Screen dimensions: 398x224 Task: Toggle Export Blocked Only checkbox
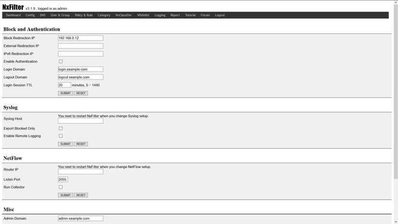click(61, 128)
